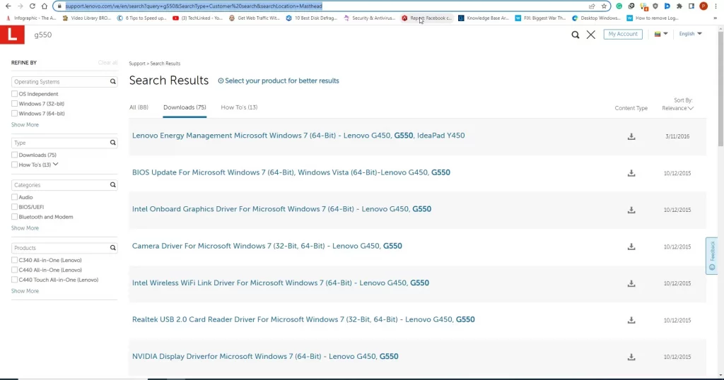Close the search box with the X icon
The width and height of the screenshot is (724, 380).
coord(591,35)
